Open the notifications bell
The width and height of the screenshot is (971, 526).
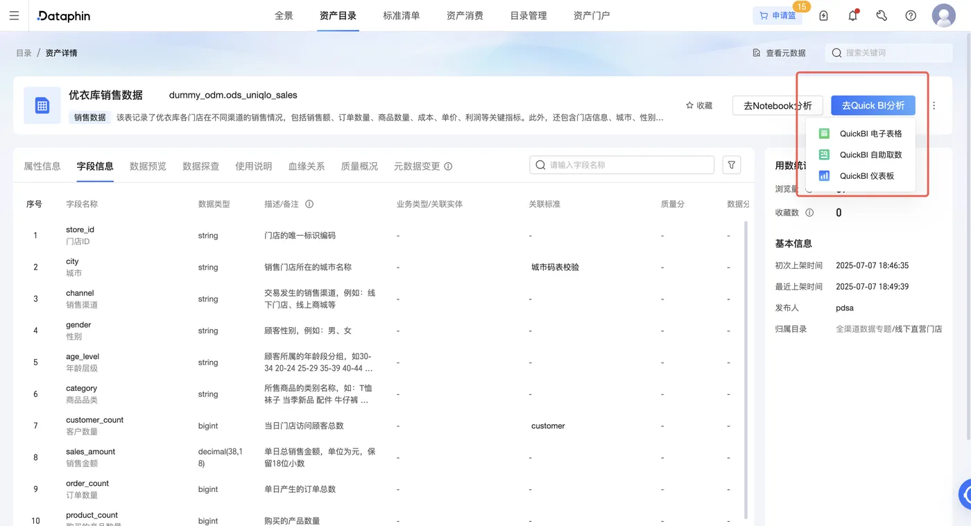(853, 16)
